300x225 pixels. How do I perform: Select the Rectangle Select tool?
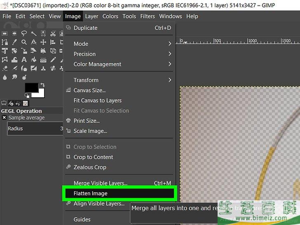pos(5,34)
